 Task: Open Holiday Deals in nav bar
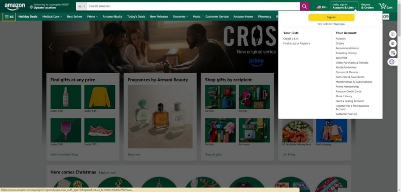pyautogui.click(x=28, y=17)
